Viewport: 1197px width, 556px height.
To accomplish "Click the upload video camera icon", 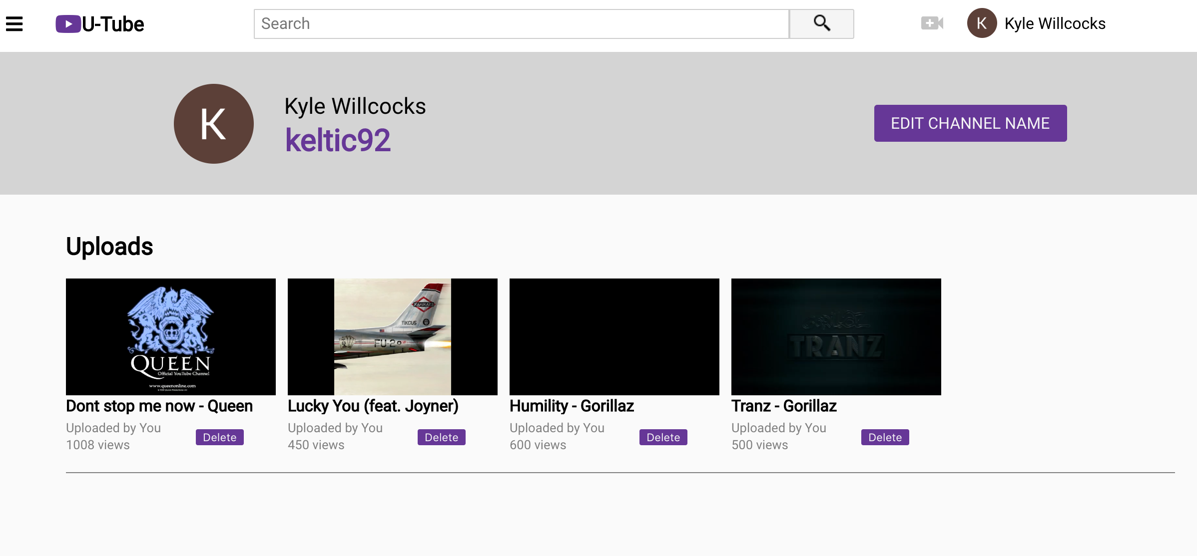I will click(x=932, y=23).
